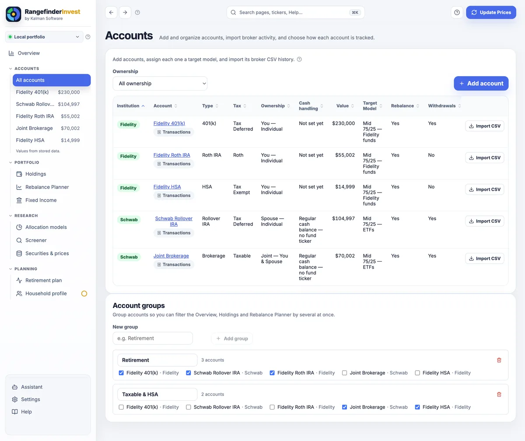Viewport: 525px width, 441px height.
Task: Collapse the ACCOUNTS sidebar section
Action: tap(24, 69)
